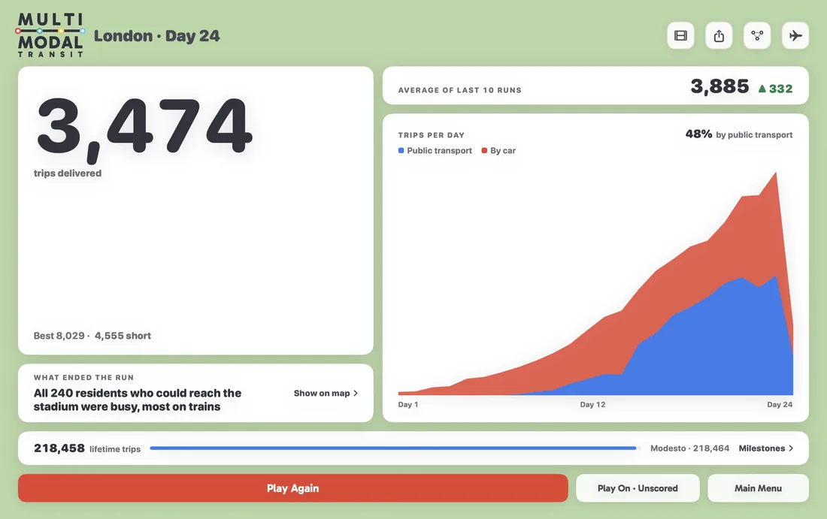Click the 'Day 1' axis label
The height and width of the screenshot is (519, 827).
(408, 405)
